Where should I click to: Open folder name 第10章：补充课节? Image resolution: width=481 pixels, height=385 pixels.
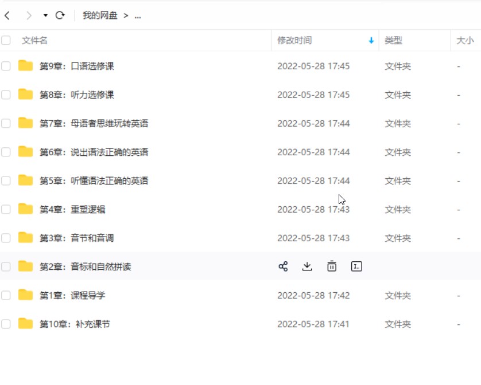tap(75, 324)
